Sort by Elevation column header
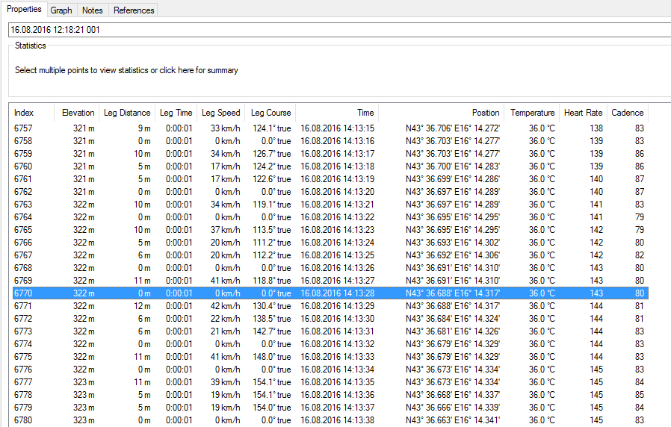This screenshot has width=671, height=427. [x=78, y=113]
